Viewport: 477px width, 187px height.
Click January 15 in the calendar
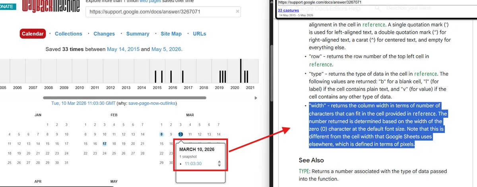pos(47,144)
